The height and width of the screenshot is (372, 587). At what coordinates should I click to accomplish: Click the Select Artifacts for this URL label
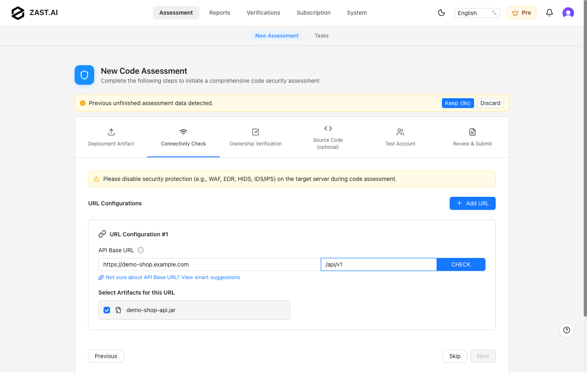pos(137,293)
